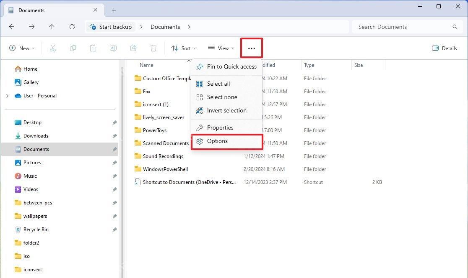The width and height of the screenshot is (468, 278).
Task: Choose Select none from menu
Action: [226, 97]
